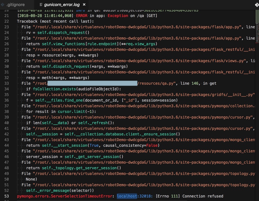The image size is (259, 201).
Task: Click 'self._get_server_session()' on line 46
Action: tap(94, 157)
